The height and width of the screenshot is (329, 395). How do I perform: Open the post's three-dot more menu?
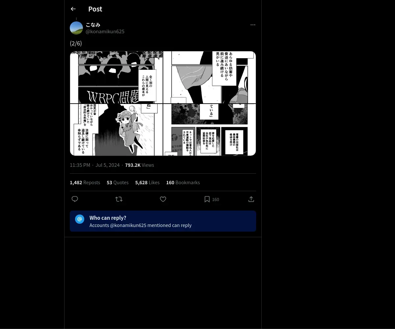[x=253, y=25]
